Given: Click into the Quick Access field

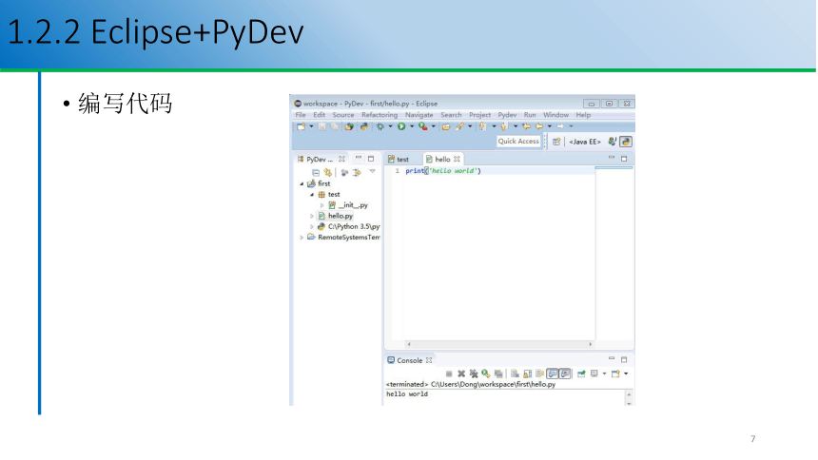Looking at the screenshot, I should coord(518,142).
